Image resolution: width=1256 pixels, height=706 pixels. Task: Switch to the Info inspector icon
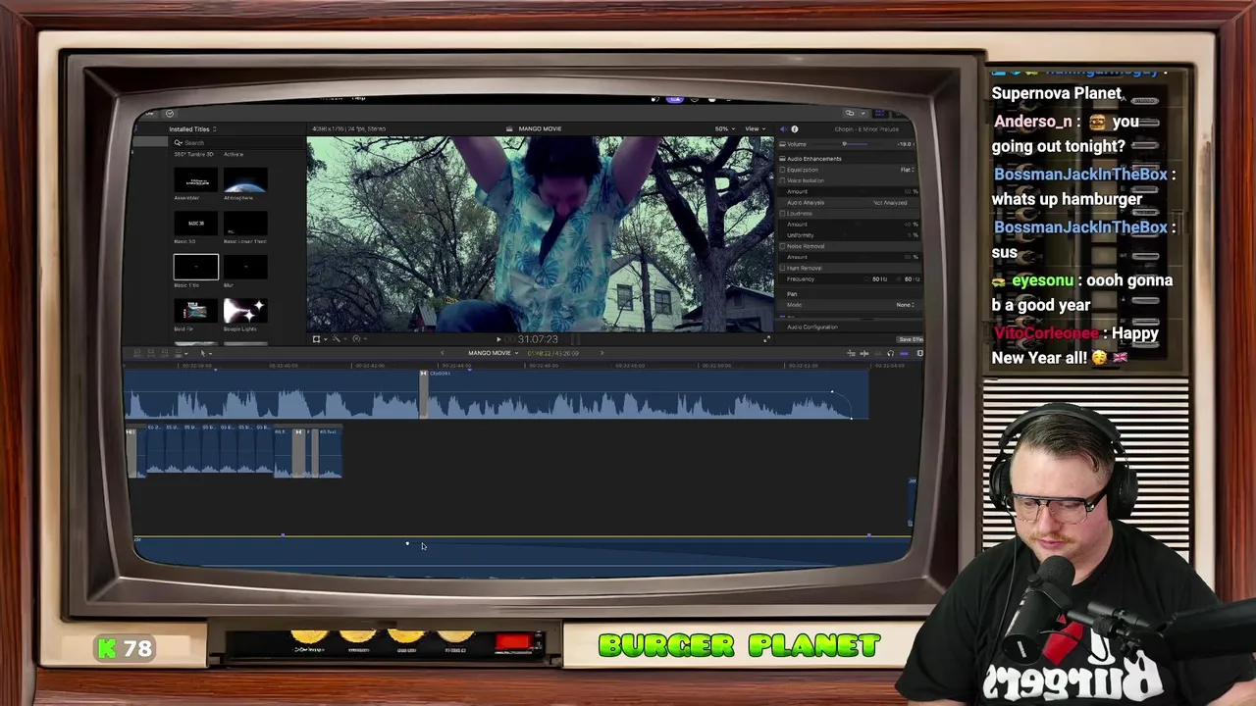point(795,128)
